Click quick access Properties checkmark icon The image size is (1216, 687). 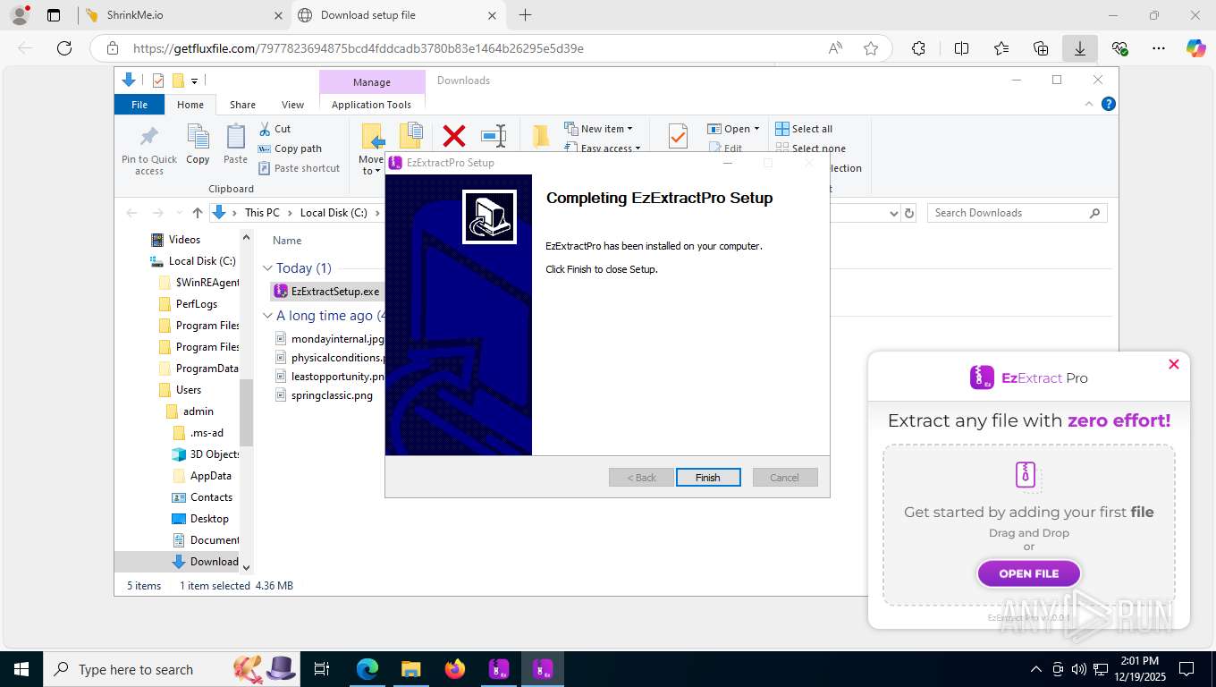point(158,81)
